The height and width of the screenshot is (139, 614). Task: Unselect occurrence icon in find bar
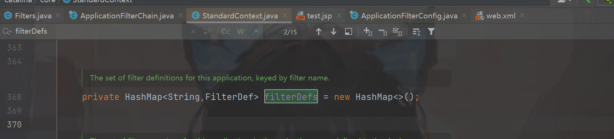coord(383,32)
